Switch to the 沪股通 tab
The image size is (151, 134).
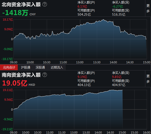(26, 67)
